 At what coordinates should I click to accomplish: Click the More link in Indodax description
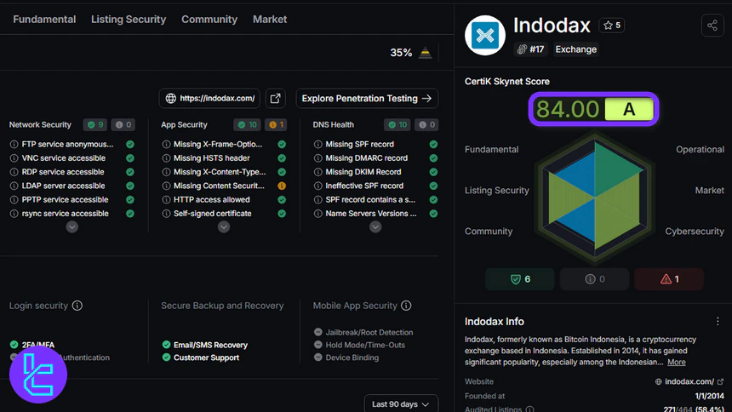point(677,362)
